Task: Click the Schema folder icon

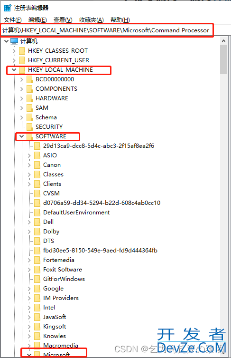Action: pyautogui.click(x=29, y=117)
